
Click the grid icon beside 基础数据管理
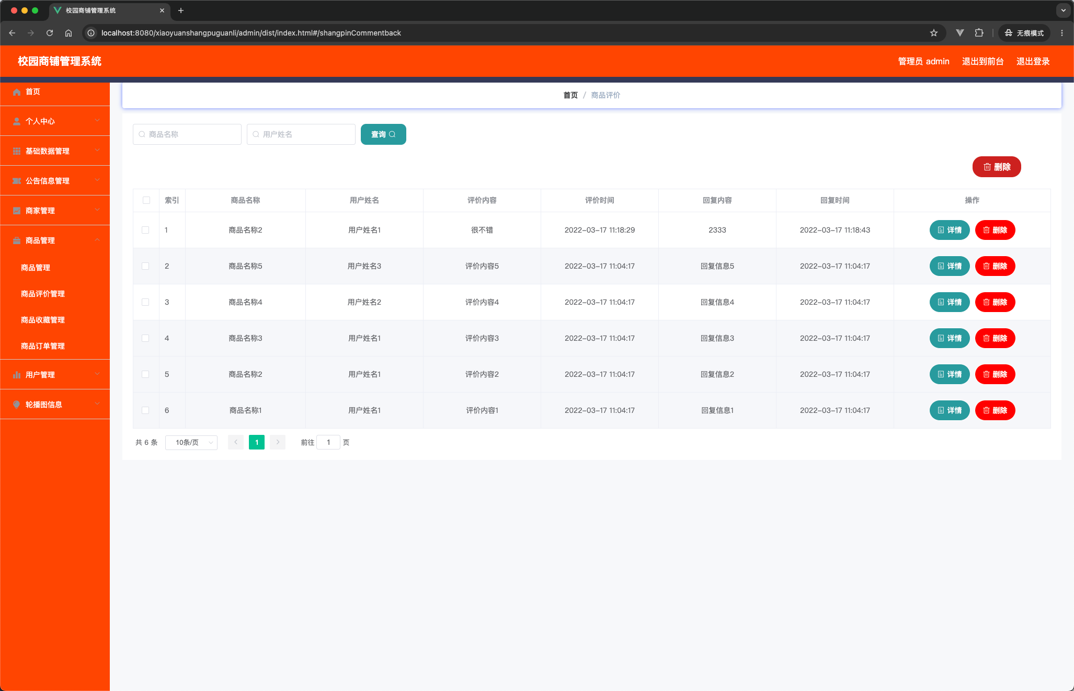coord(17,151)
